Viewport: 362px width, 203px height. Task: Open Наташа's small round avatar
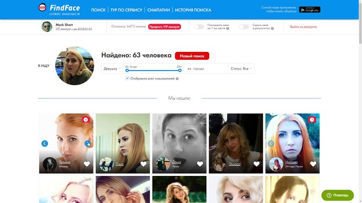click(276, 164)
